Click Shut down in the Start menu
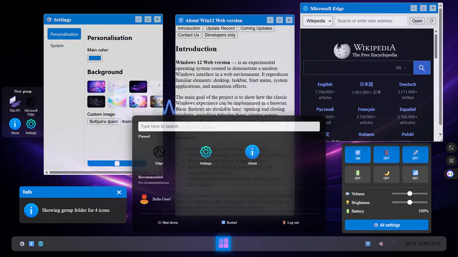458x257 pixels. coord(167,222)
